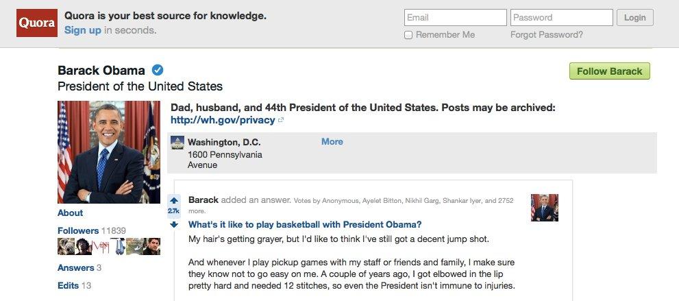Click the Washington, D.C. topic icon

pyautogui.click(x=177, y=143)
